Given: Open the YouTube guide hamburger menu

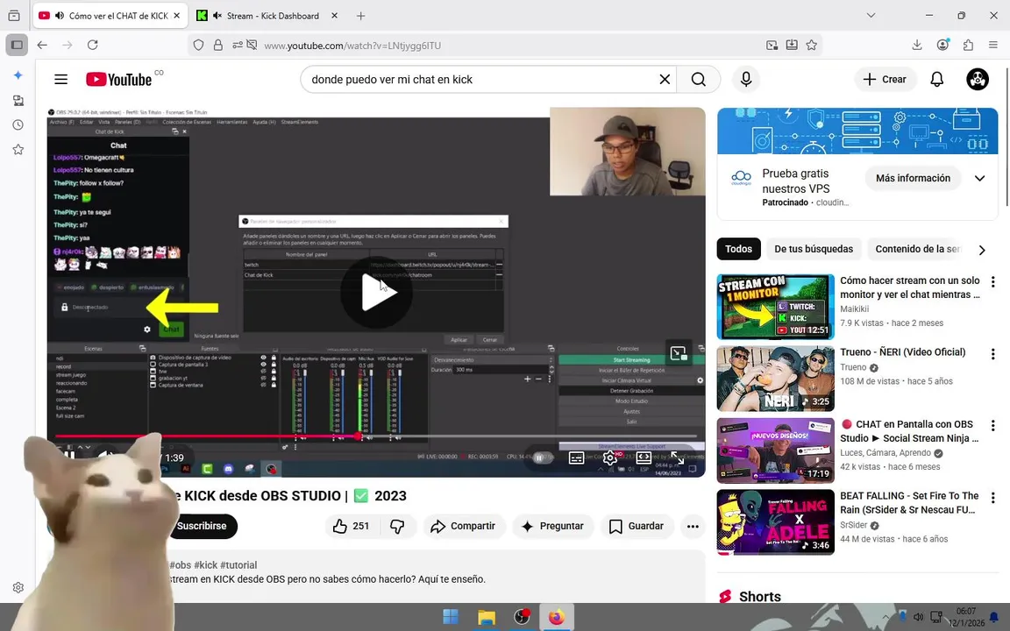Looking at the screenshot, I should [x=61, y=79].
